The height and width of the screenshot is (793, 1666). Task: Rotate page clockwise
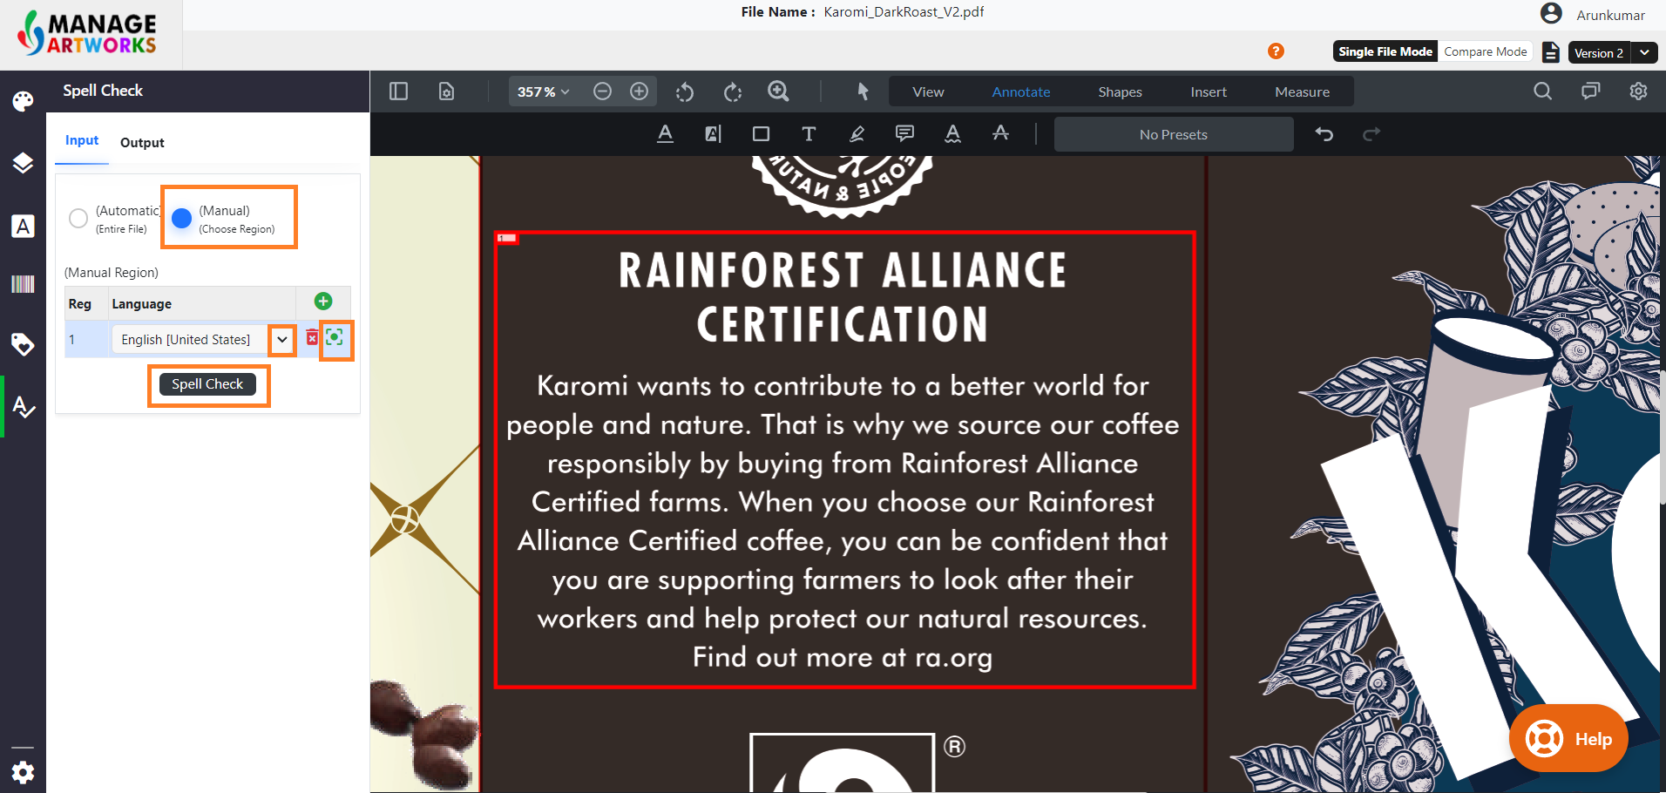[733, 91]
